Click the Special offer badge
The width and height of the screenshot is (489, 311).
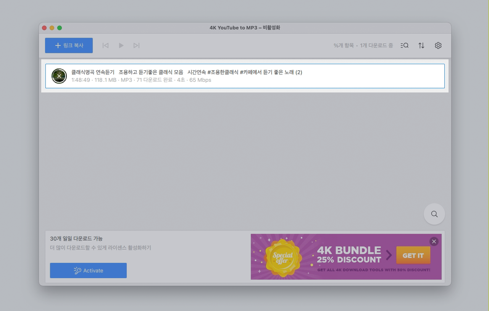(x=282, y=258)
